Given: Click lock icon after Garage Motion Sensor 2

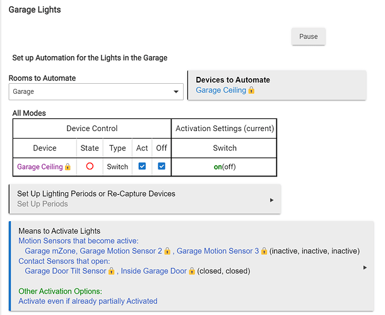Looking at the screenshot, I should pyautogui.click(x=167, y=251).
